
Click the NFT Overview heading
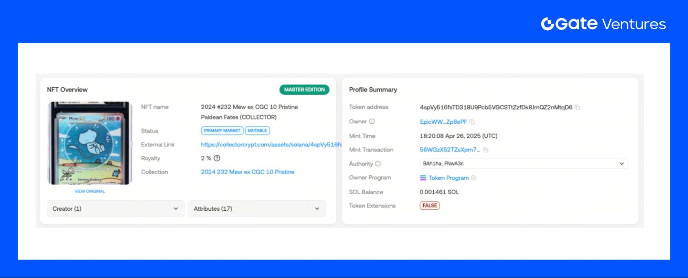coord(67,89)
